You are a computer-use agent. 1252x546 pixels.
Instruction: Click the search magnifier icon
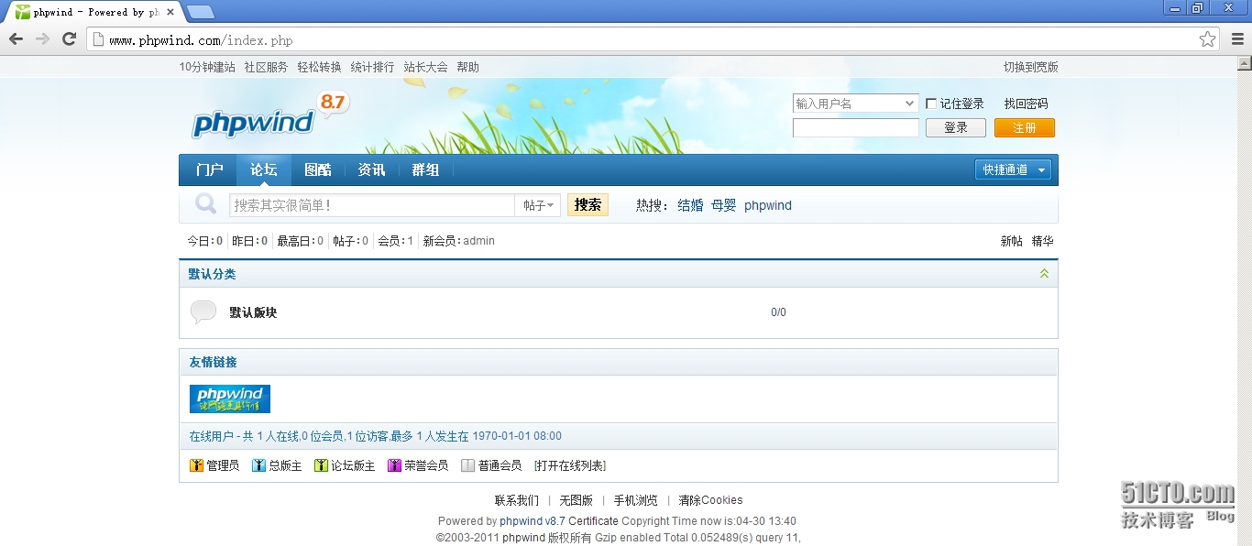pyautogui.click(x=205, y=204)
